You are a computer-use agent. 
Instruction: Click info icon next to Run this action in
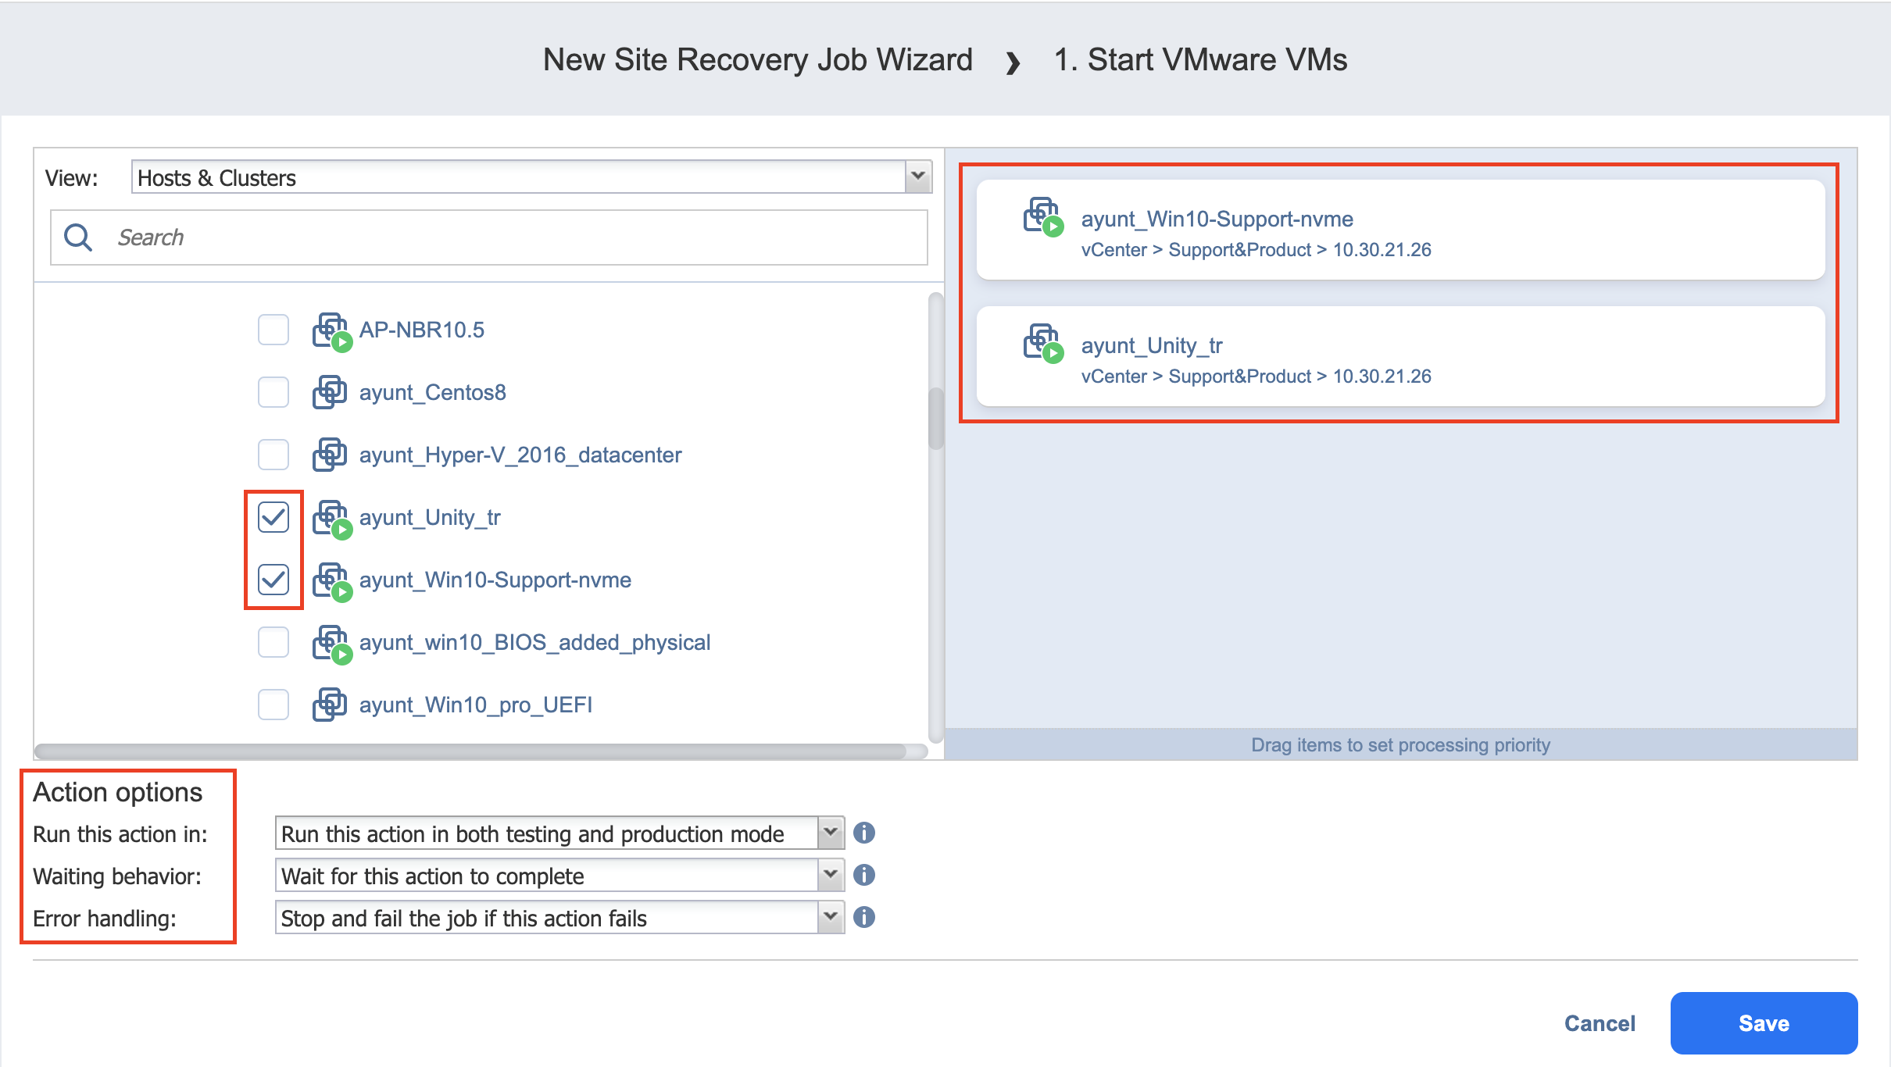tap(863, 833)
